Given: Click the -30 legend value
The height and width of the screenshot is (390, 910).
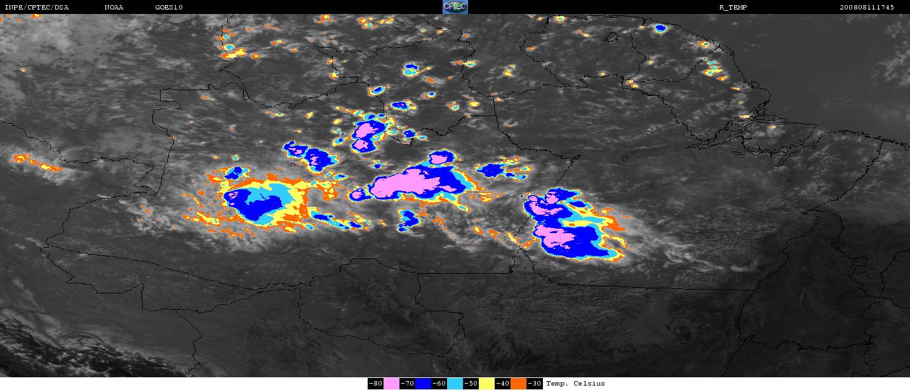Looking at the screenshot, I should click(535, 384).
